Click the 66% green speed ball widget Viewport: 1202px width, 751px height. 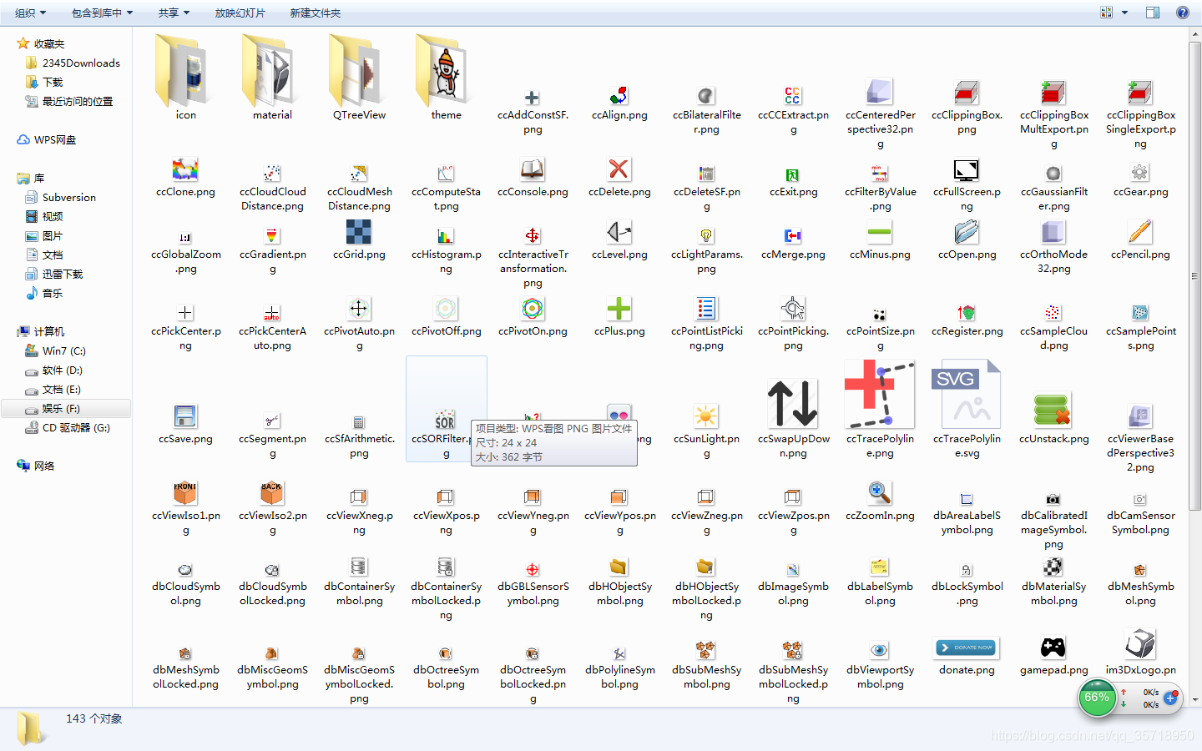1097,698
